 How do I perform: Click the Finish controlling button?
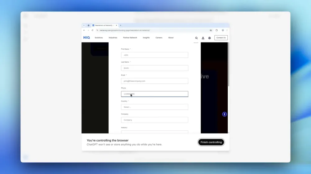[x=211, y=142]
